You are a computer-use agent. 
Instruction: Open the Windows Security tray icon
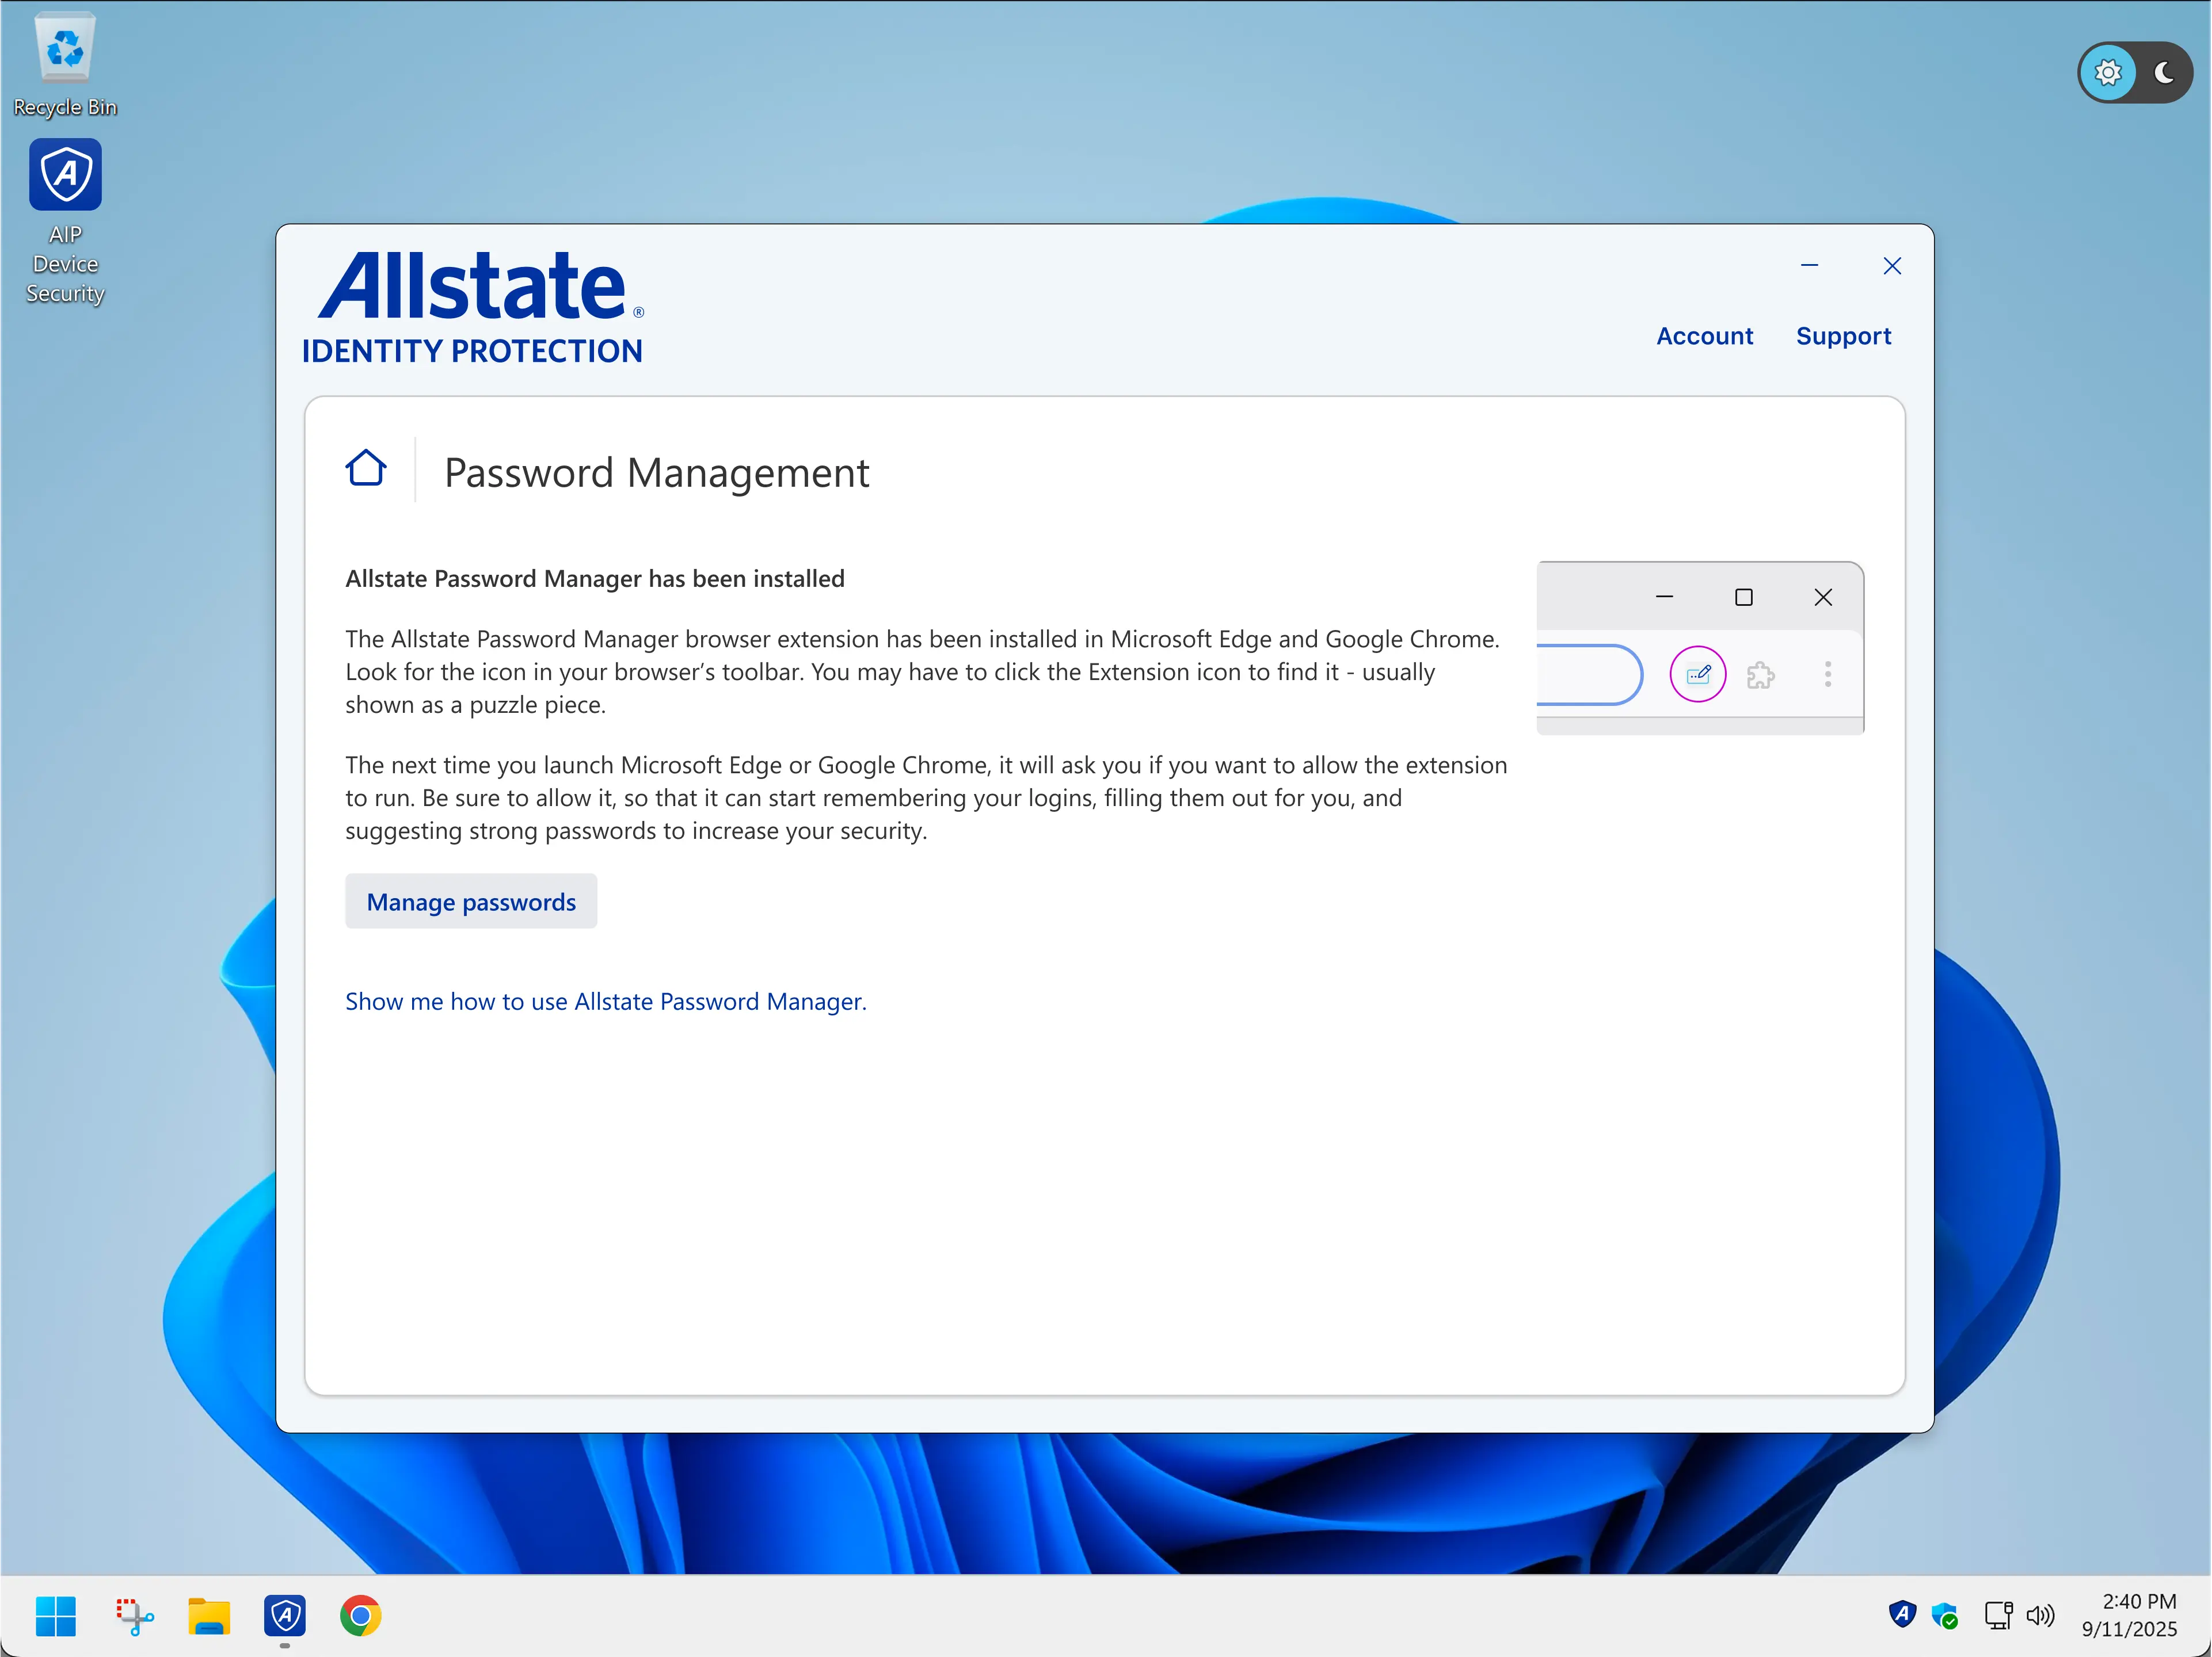1945,1615
